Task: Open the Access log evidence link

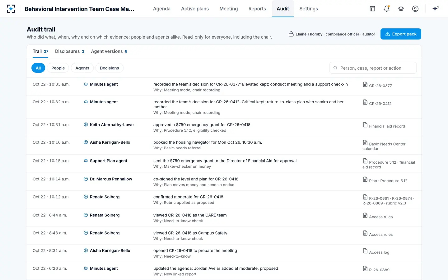Action: [x=379, y=252]
